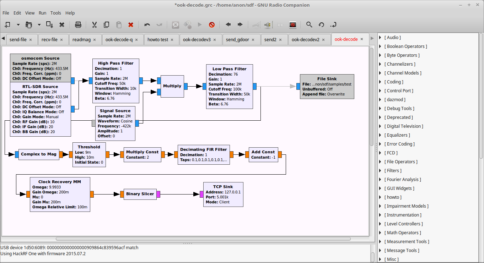Execute the flow graph play icon

click(200, 25)
